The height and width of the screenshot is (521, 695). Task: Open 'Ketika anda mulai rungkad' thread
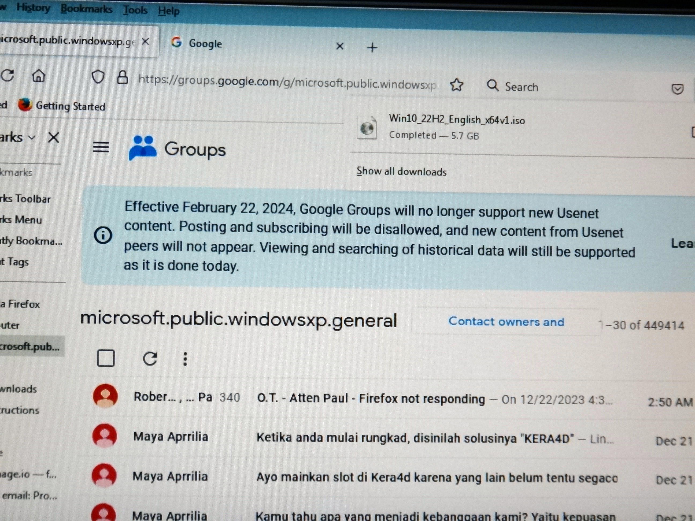tap(415, 438)
